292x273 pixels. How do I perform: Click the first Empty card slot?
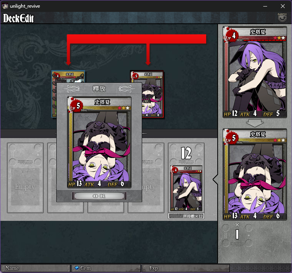click(25, 178)
